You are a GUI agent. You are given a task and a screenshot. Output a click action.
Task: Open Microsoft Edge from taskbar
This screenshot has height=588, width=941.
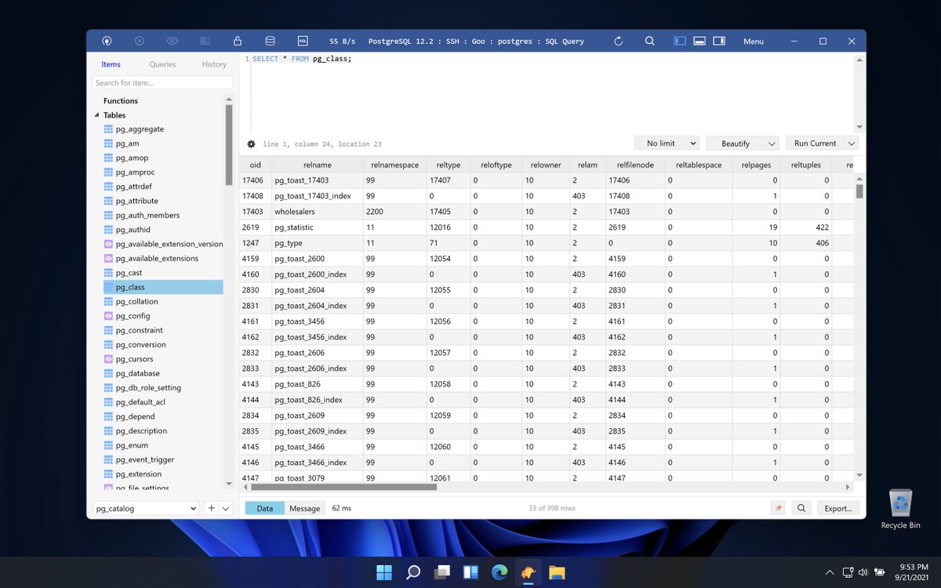point(500,572)
